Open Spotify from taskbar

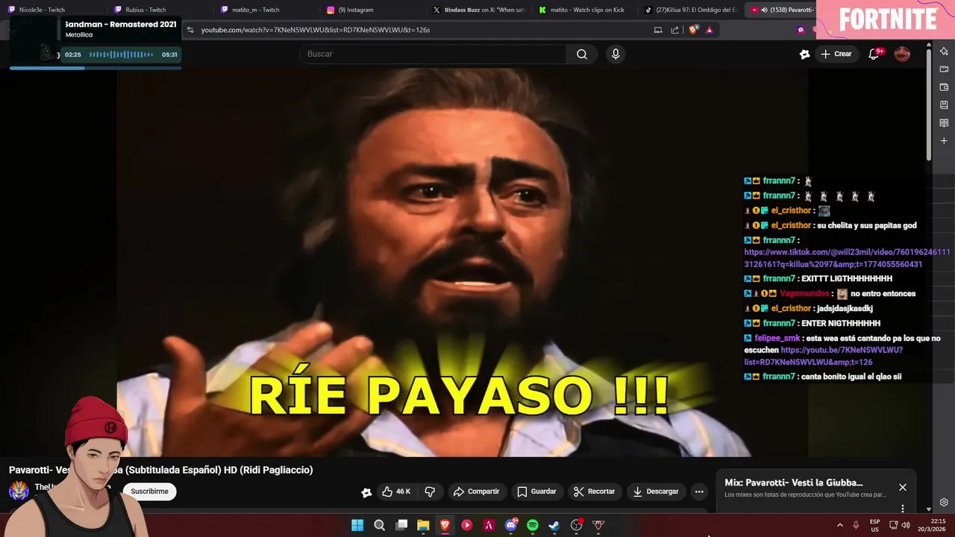click(x=533, y=525)
